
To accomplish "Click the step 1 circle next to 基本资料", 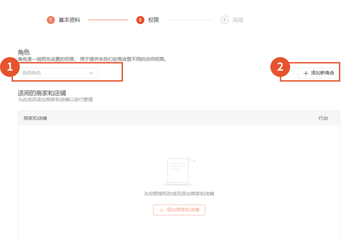I will [x=50, y=19].
